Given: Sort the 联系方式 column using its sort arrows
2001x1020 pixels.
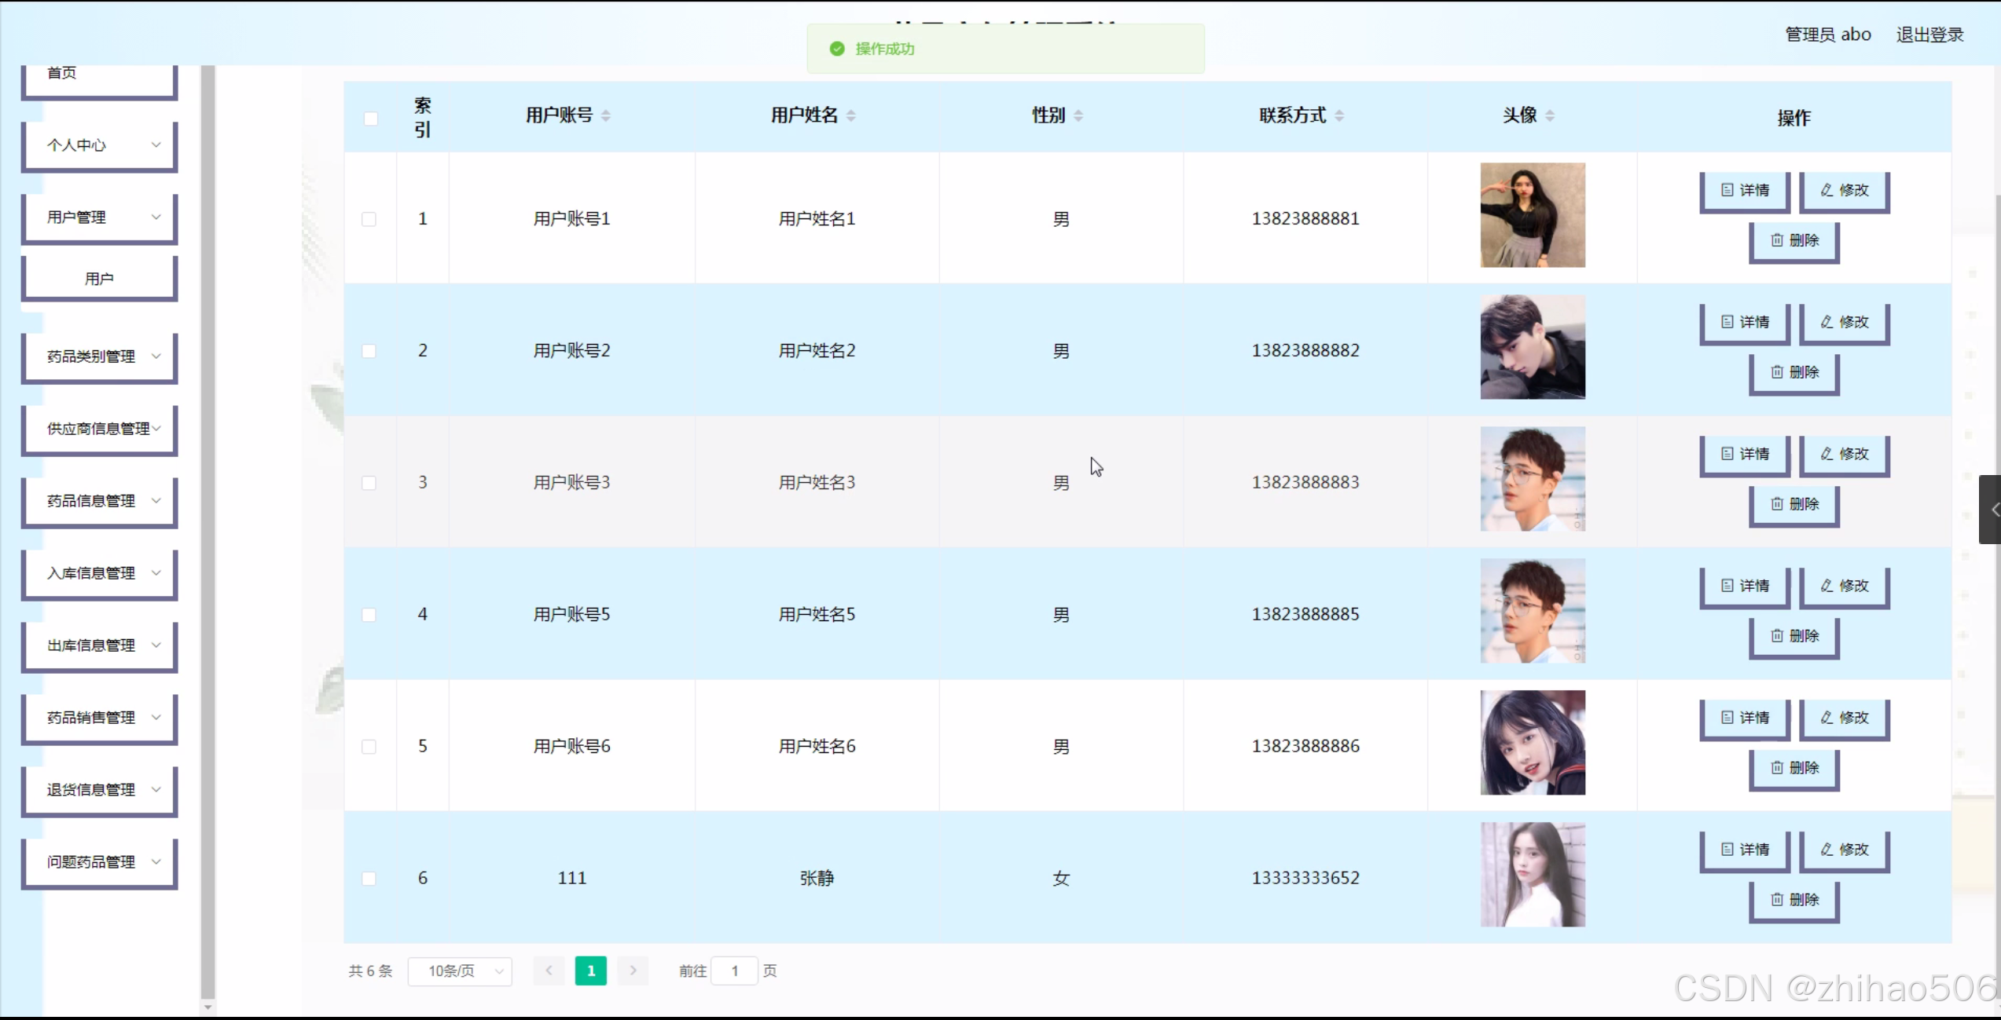Looking at the screenshot, I should (1339, 115).
